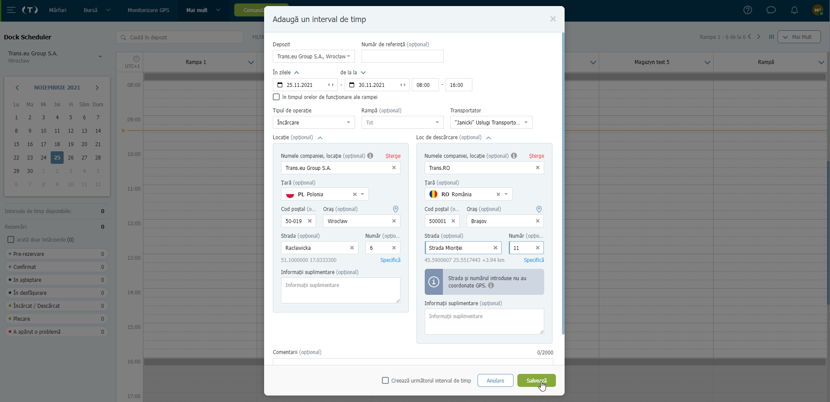Open the RO România country dropdown
Viewport: 830px width, 402px height.
click(506, 195)
